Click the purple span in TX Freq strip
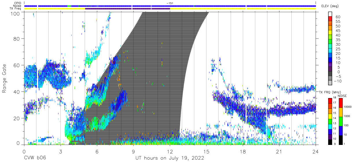The height and width of the screenshot is (164, 355). coord(127,9)
